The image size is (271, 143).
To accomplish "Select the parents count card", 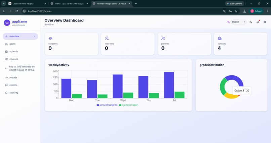I will tap(184, 44).
